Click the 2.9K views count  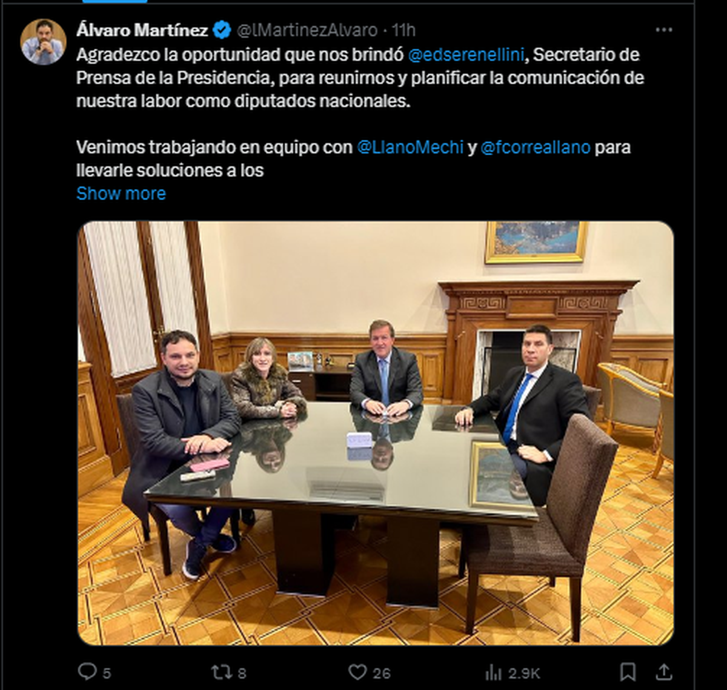(x=524, y=672)
